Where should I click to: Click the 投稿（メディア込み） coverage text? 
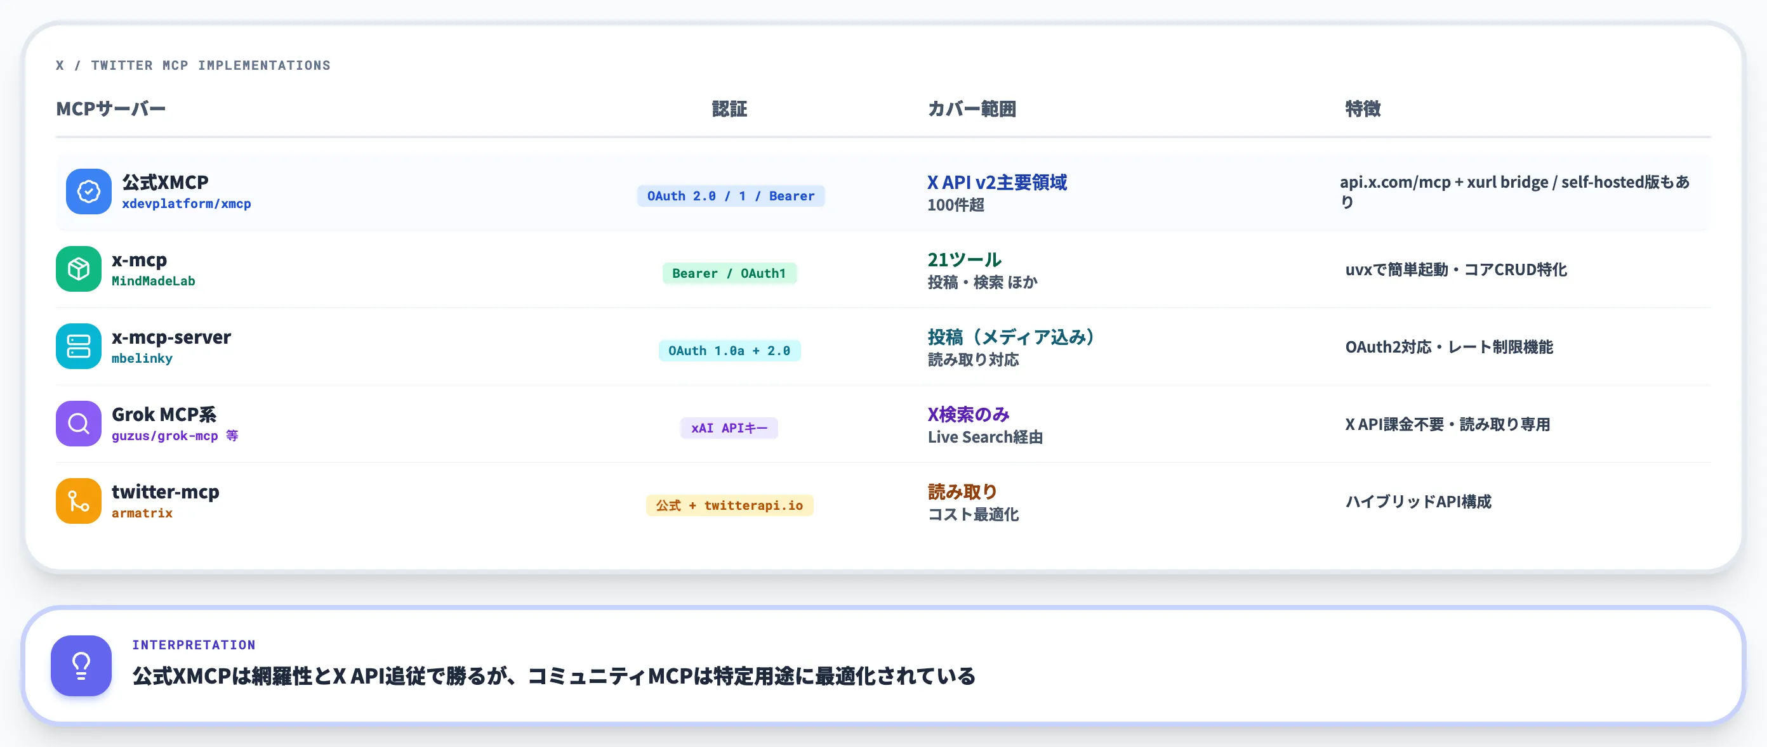coord(1012,337)
